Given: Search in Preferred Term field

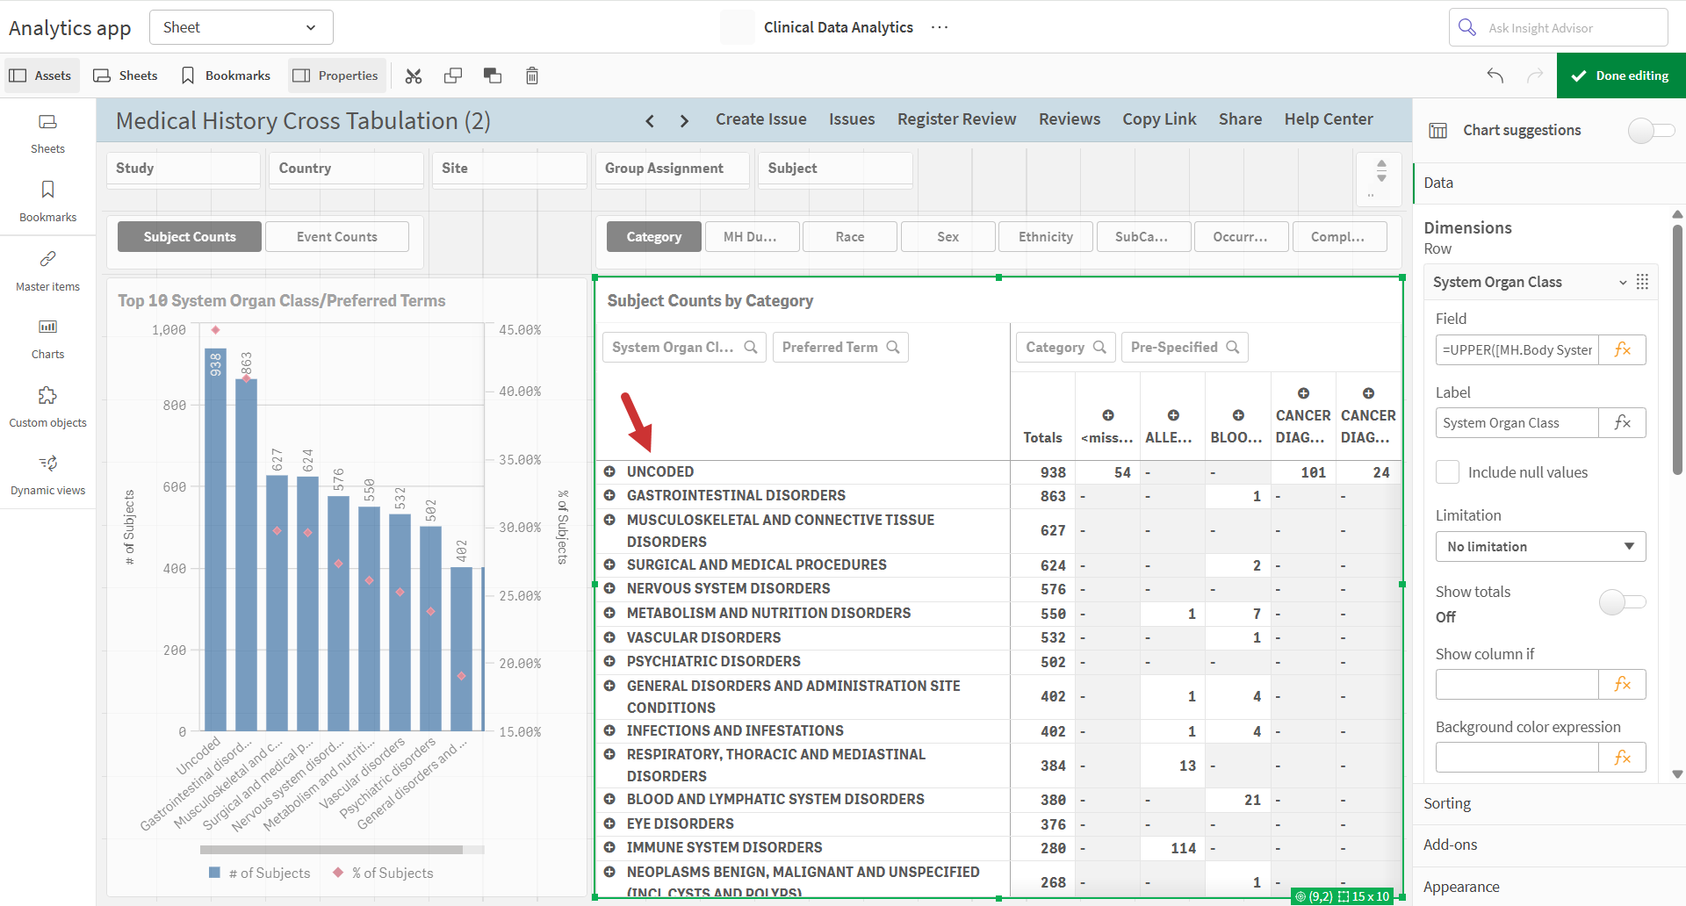Looking at the screenshot, I should 893,348.
